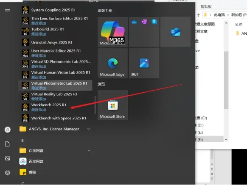Viewport: 247px width, 185px height.
Task: Click the Explorer up-arrow navigation button
Action: [x=199, y=15]
